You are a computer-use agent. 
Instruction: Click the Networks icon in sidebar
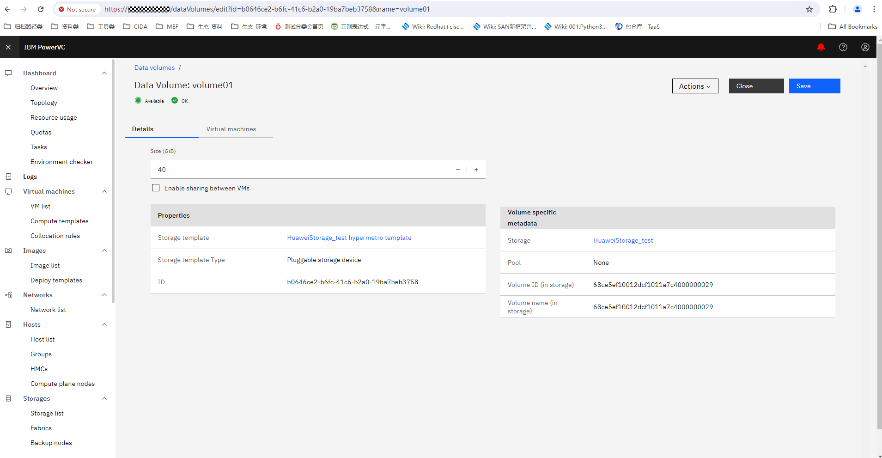8,295
